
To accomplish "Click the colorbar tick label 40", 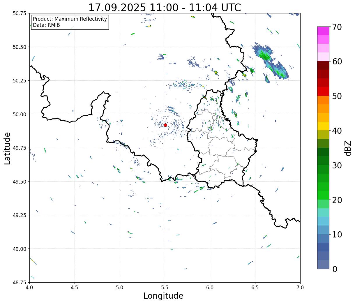I will [x=337, y=131].
